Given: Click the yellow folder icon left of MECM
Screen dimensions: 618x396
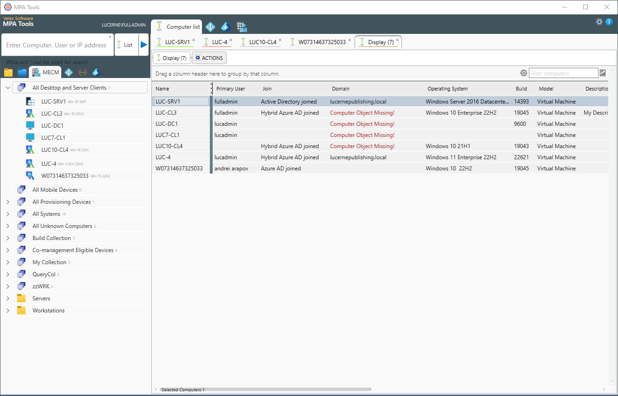Looking at the screenshot, I should point(8,72).
